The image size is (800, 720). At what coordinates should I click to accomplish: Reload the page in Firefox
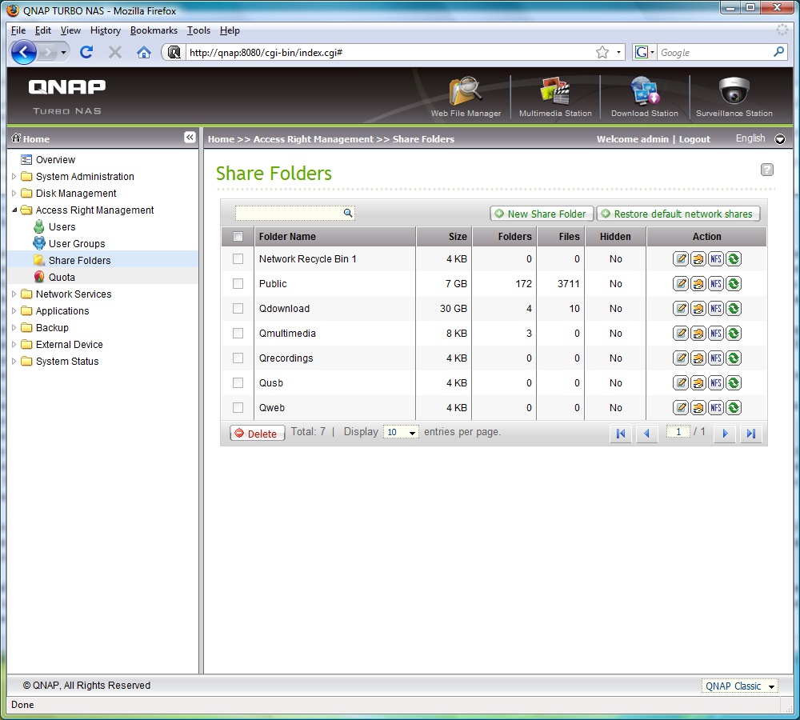[86, 52]
